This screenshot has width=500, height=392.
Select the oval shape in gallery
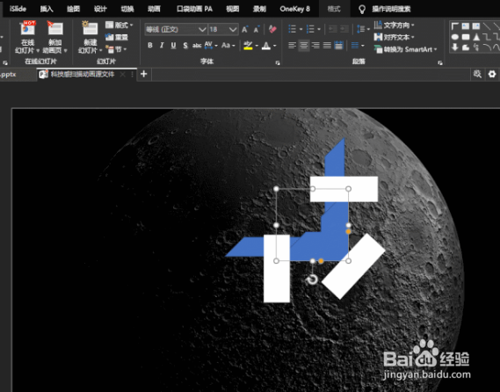(x=455, y=37)
